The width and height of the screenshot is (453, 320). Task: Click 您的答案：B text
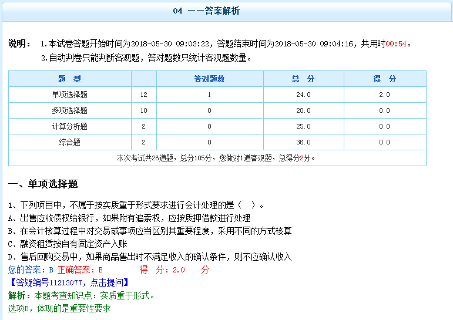(31, 270)
